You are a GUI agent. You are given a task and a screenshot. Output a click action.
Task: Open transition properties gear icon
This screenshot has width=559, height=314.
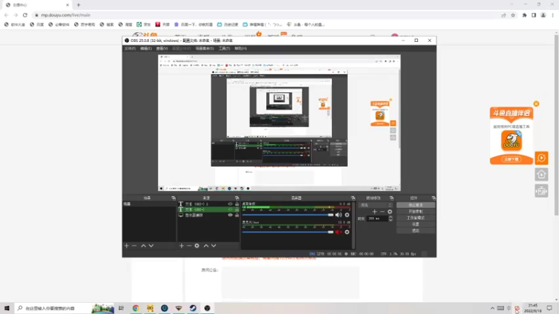coord(390,211)
